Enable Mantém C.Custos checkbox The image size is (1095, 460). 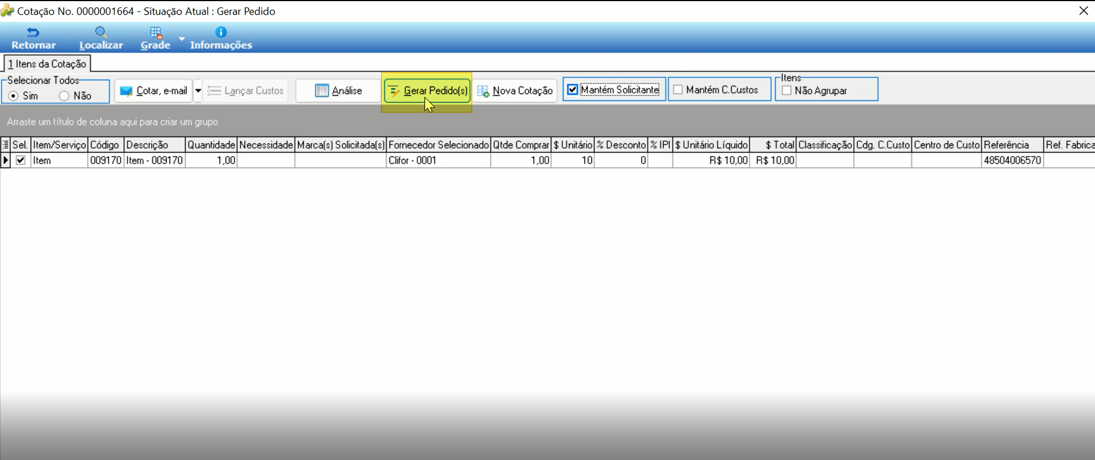(x=678, y=89)
